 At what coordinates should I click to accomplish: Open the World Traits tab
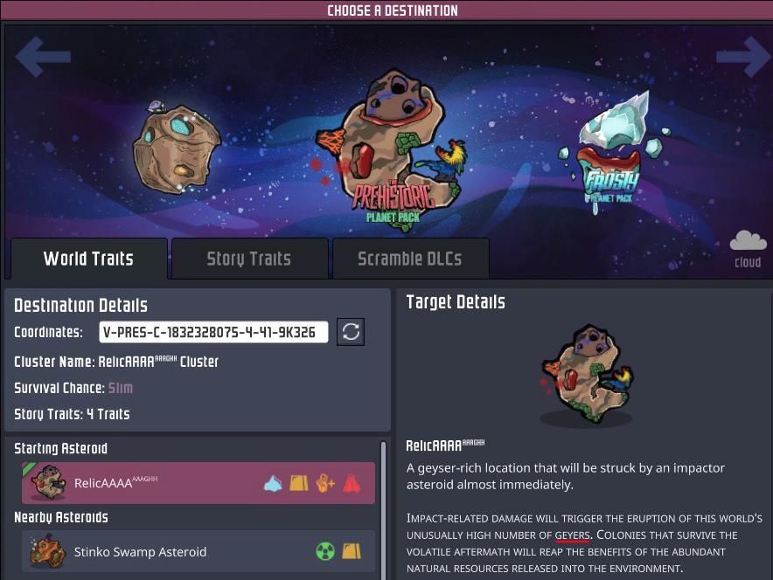tap(88, 259)
